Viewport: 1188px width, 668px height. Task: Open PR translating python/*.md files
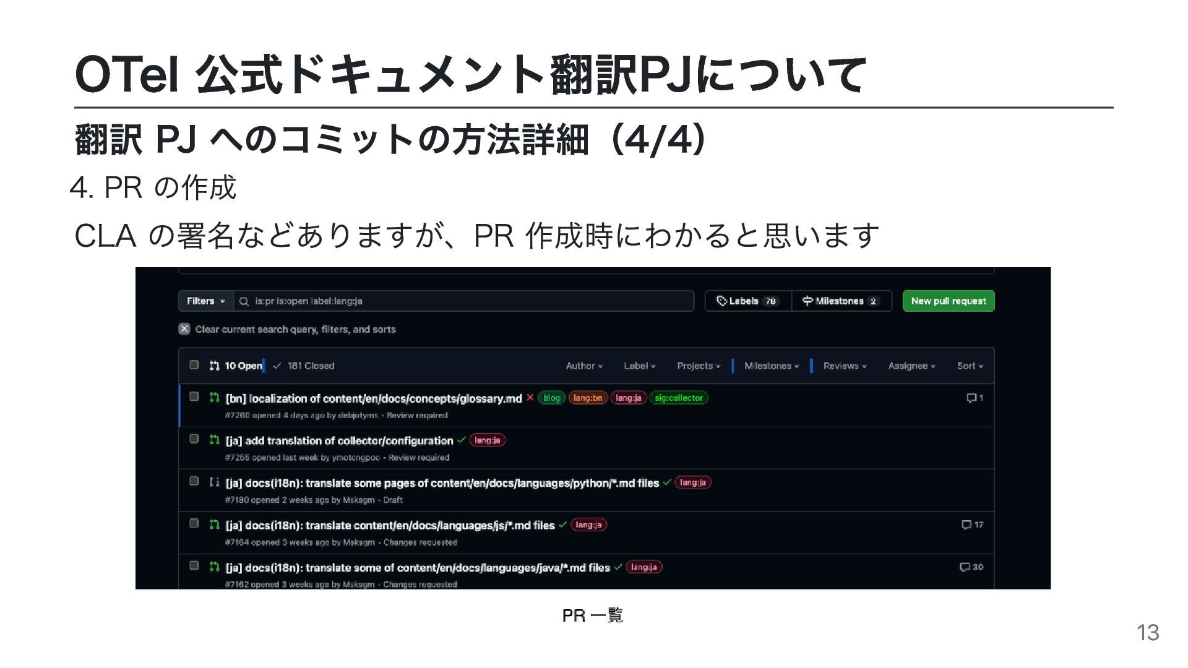[x=442, y=483]
